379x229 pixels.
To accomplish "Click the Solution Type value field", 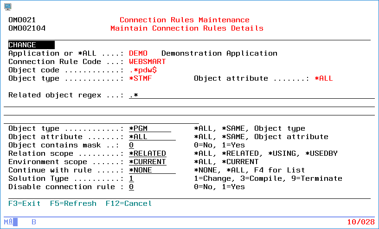I will (x=132, y=178).
